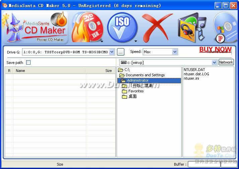Enable the Save path checkbox
This screenshot has height=169, width=239.
(x=28, y=62)
